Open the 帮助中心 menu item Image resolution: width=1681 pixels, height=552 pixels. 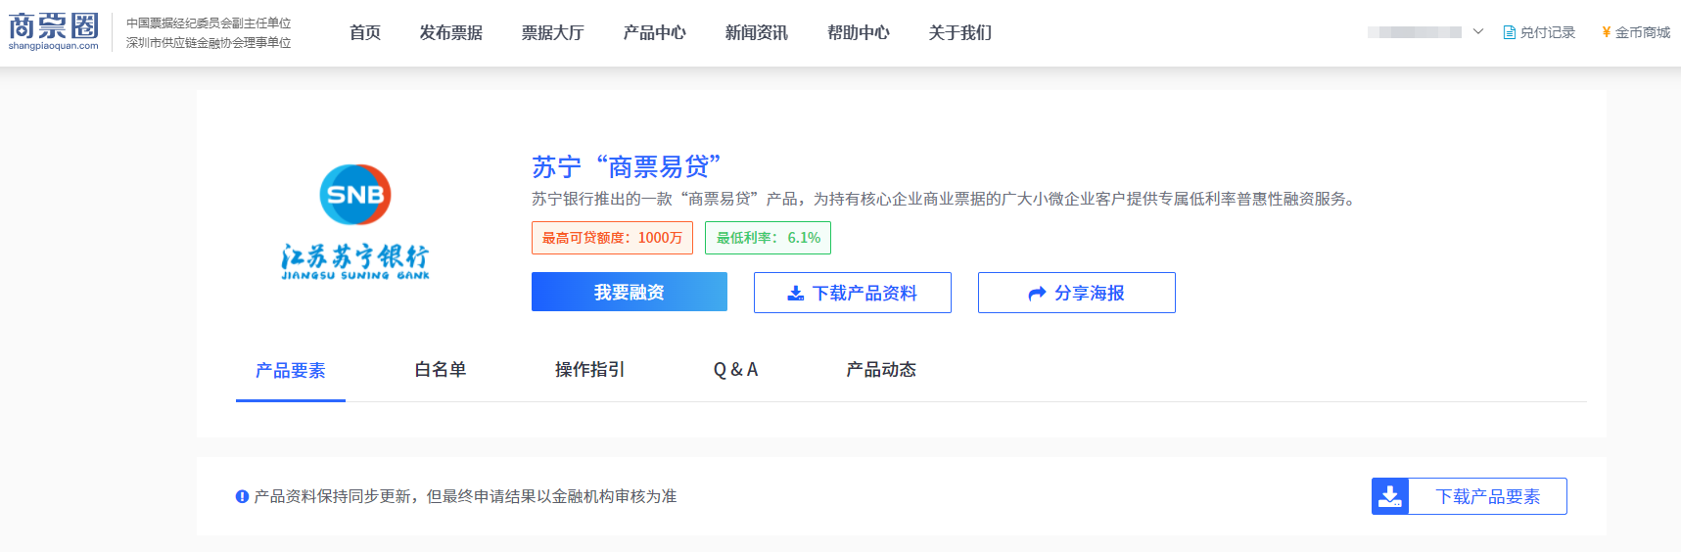click(x=859, y=32)
